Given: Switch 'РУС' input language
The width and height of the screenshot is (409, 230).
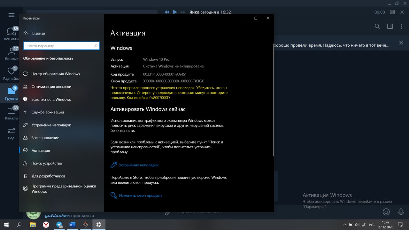Looking at the screenshot, I should 372,225.
